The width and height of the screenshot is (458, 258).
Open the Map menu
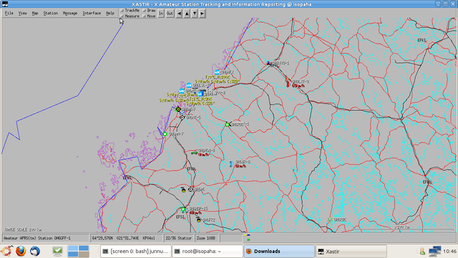click(x=35, y=13)
